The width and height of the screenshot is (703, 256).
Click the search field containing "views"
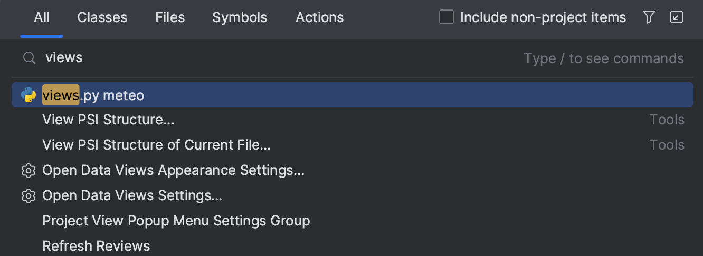(264, 58)
